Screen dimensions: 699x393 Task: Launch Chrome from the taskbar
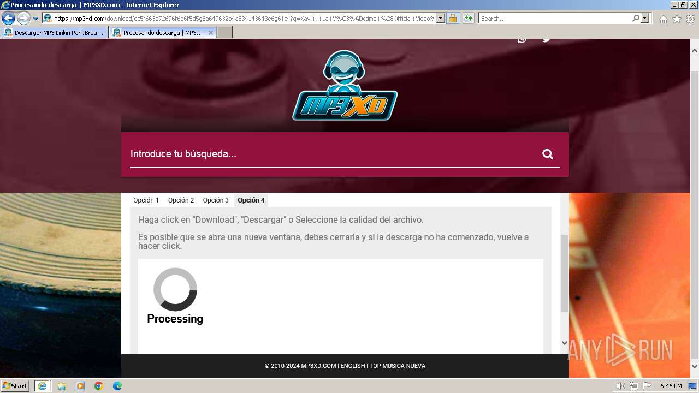(99, 386)
